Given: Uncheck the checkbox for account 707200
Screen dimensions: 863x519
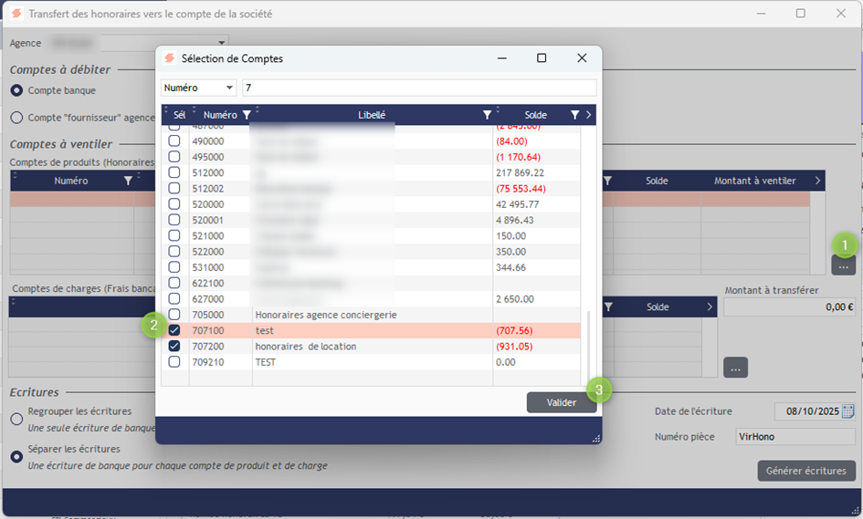Looking at the screenshot, I should tap(174, 346).
